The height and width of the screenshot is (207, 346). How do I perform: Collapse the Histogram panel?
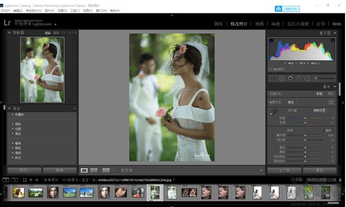click(x=334, y=33)
